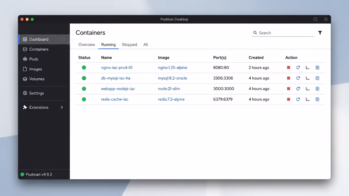Click the 8080:80 port value
This screenshot has width=349, height=196.
[x=221, y=68]
